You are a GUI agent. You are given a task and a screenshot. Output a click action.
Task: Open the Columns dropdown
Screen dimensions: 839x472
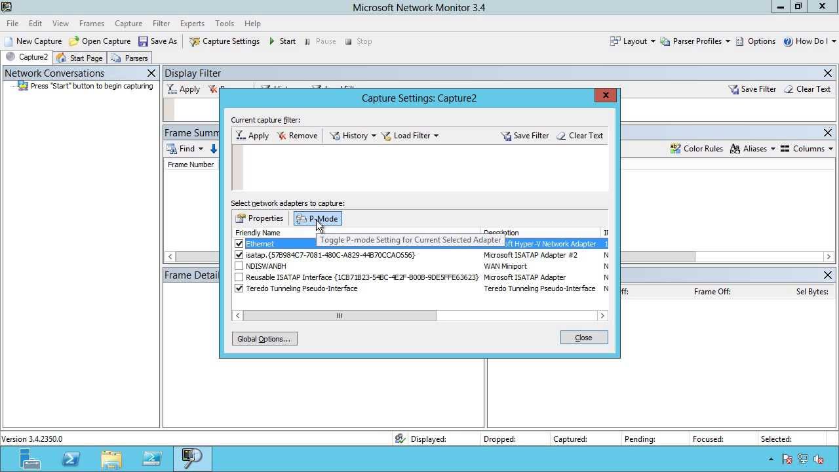click(x=807, y=149)
